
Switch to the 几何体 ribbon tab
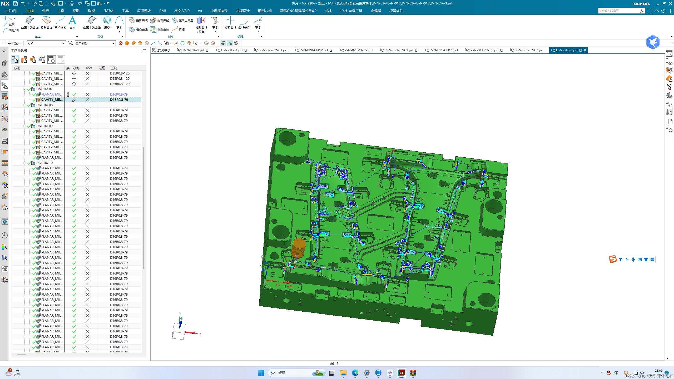click(108, 11)
